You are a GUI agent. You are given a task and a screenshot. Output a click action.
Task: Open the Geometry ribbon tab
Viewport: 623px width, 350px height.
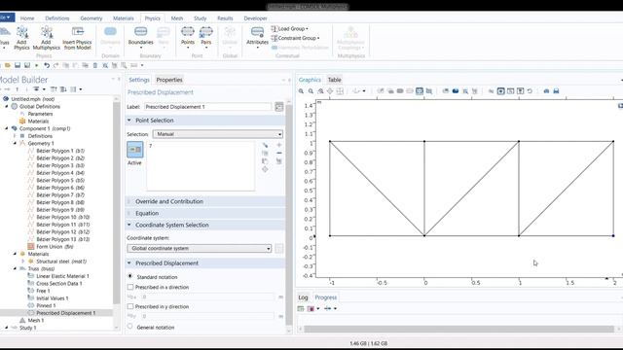point(91,18)
